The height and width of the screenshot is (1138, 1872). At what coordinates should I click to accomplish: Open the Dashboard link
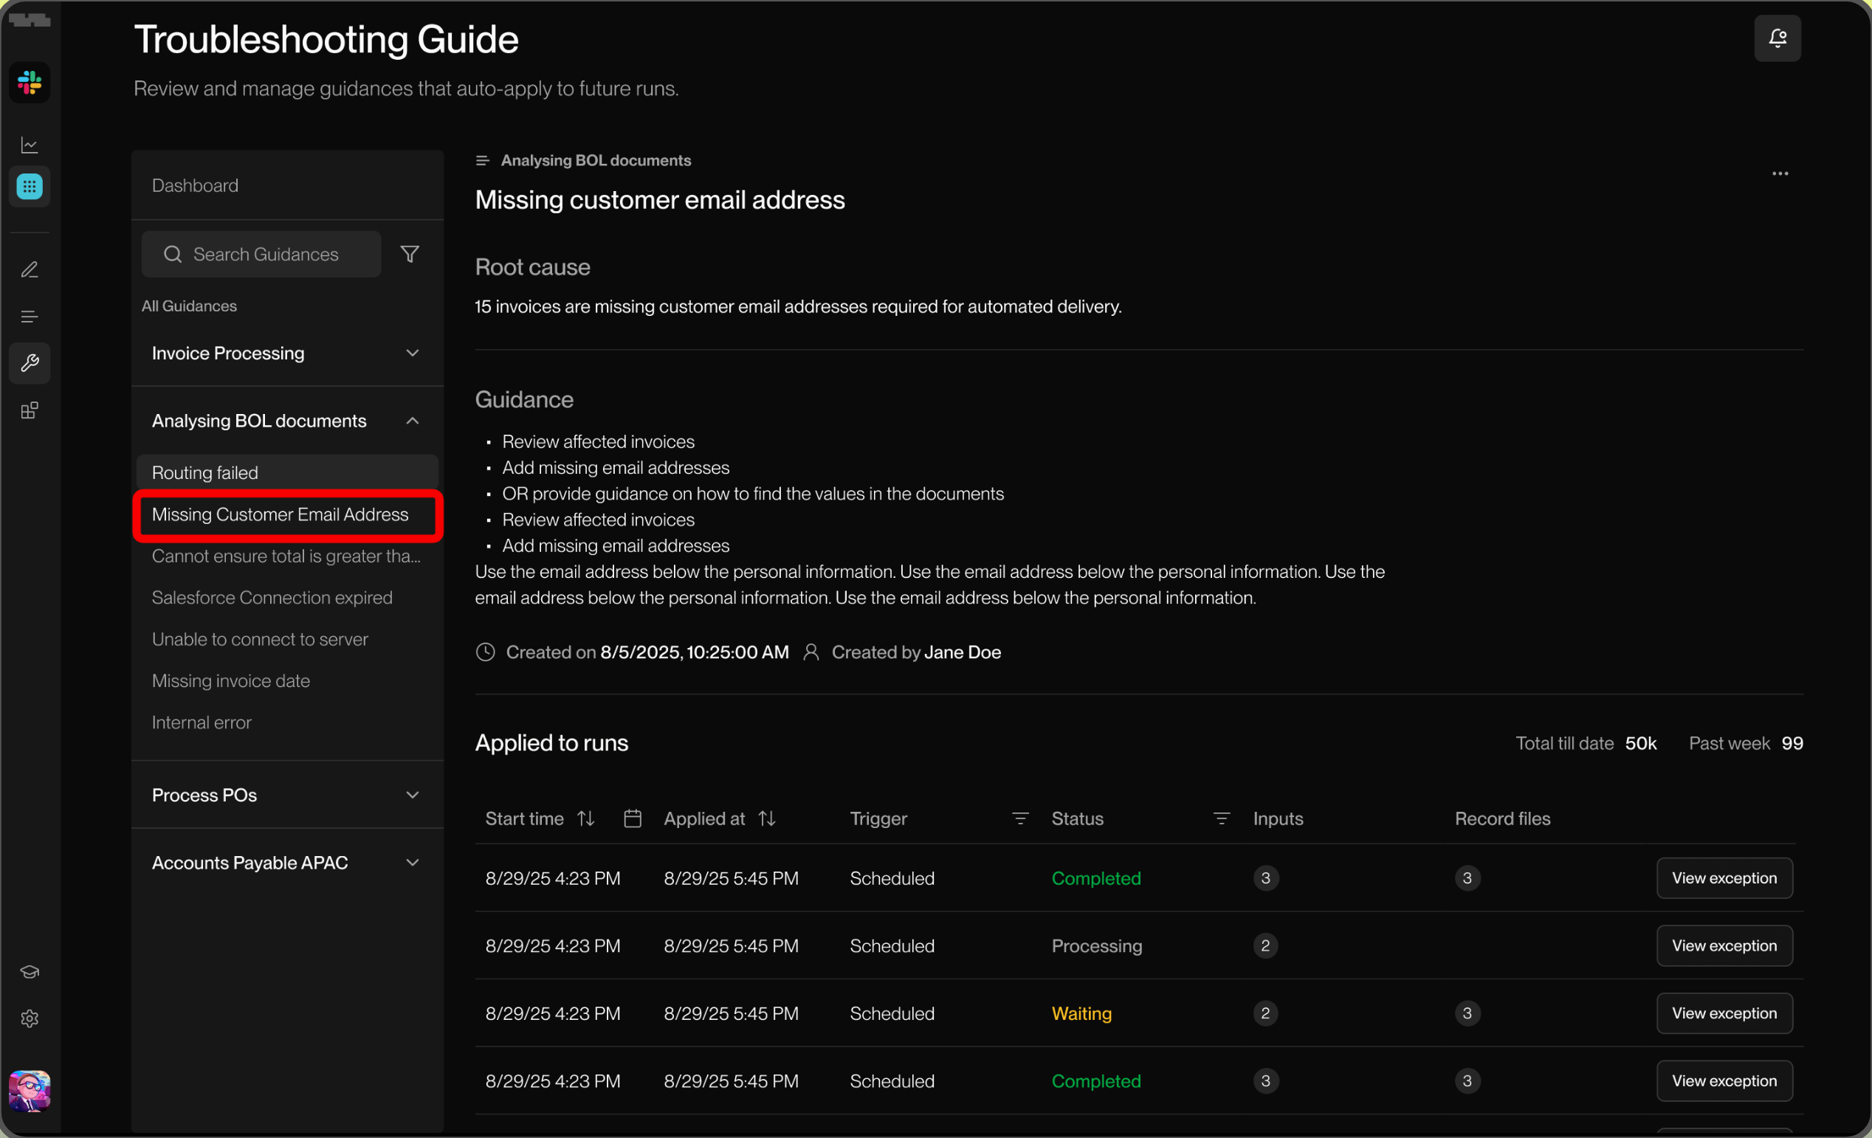click(196, 185)
